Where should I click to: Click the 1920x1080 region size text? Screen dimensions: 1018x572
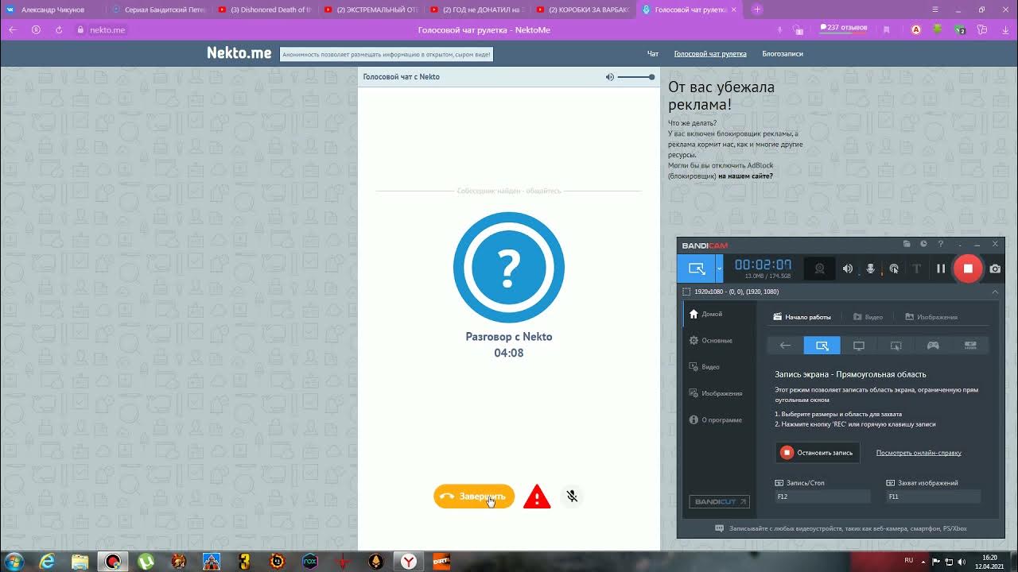pos(736,292)
